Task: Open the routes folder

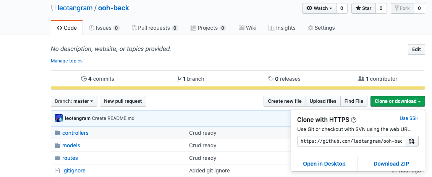Action: (70, 158)
